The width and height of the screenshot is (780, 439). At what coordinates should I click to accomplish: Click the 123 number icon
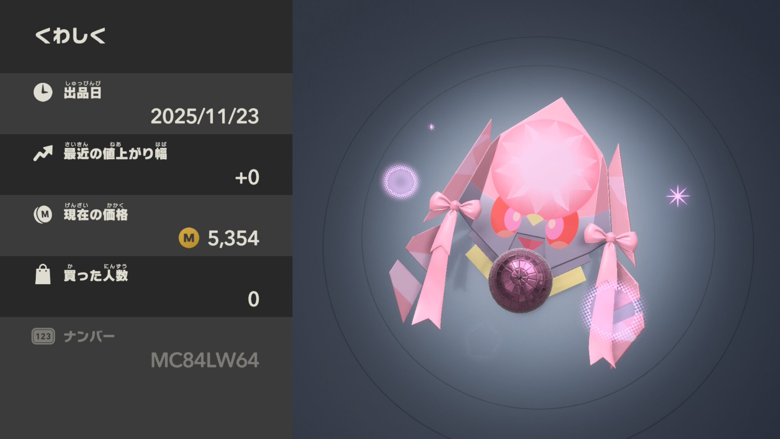[43, 336]
